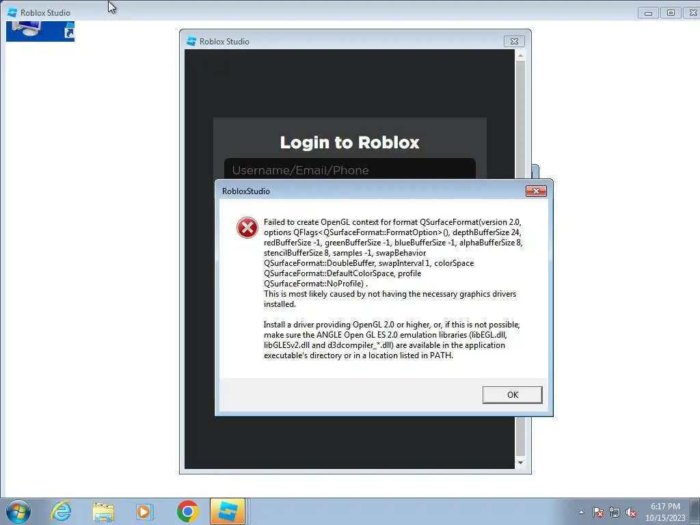Close the Roblox Studio login window
The height and width of the screenshot is (525, 700).
point(514,41)
